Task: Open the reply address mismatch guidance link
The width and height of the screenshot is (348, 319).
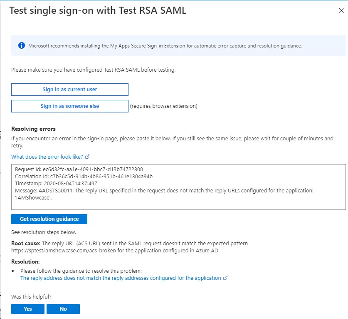Action: [x=121, y=278]
